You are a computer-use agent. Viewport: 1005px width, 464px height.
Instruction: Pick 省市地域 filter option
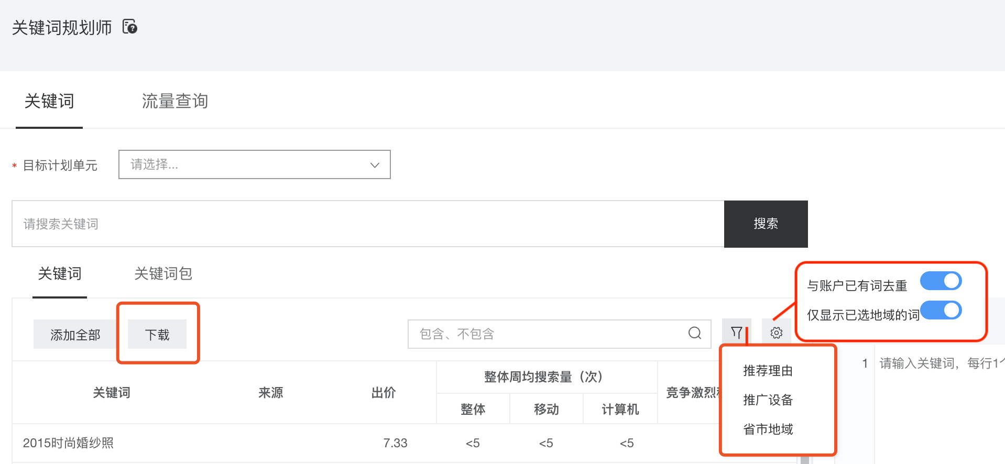[x=768, y=429]
